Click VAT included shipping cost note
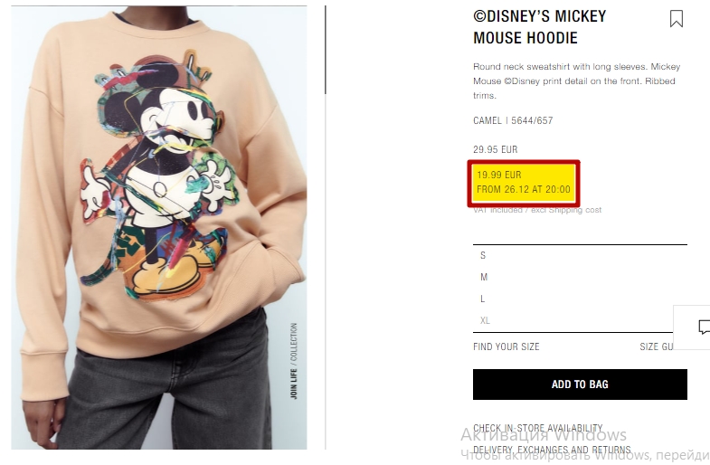The image size is (710, 465). coord(537,210)
